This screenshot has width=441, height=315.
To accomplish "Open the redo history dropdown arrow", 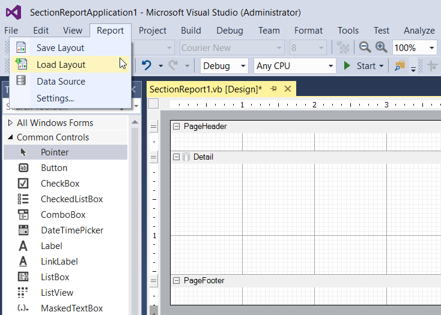I will tap(187, 66).
